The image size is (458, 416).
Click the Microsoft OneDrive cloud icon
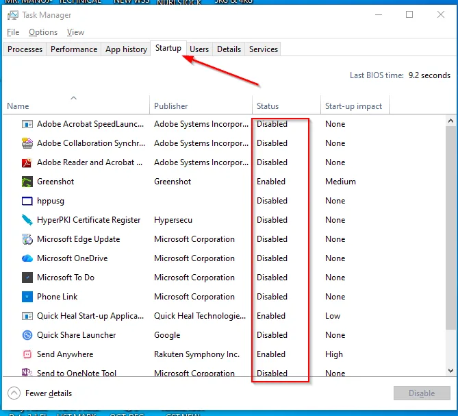coord(27,258)
